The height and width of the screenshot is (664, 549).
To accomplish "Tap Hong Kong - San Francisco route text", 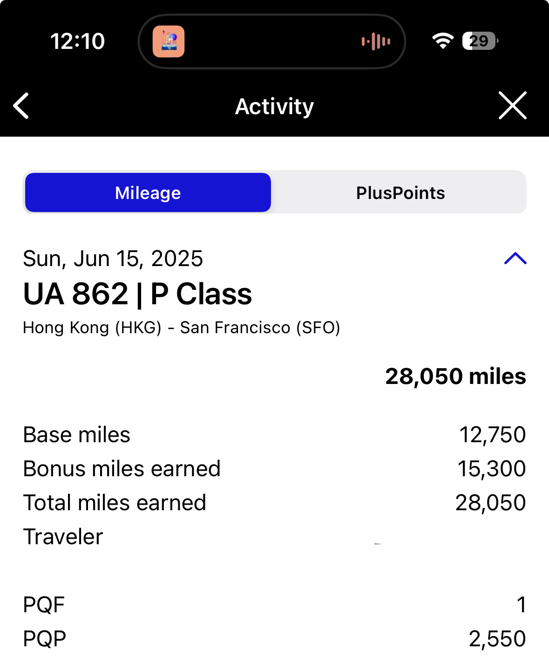I will pyautogui.click(x=182, y=328).
